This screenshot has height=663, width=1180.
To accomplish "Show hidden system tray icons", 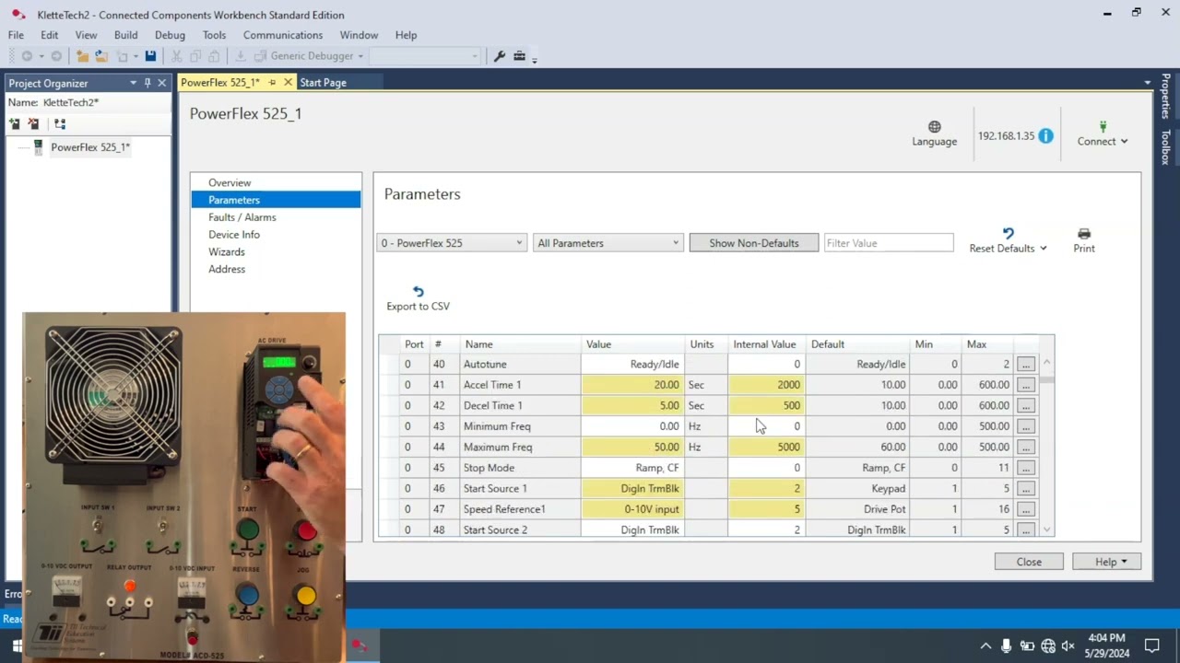I will [x=985, y=646].
